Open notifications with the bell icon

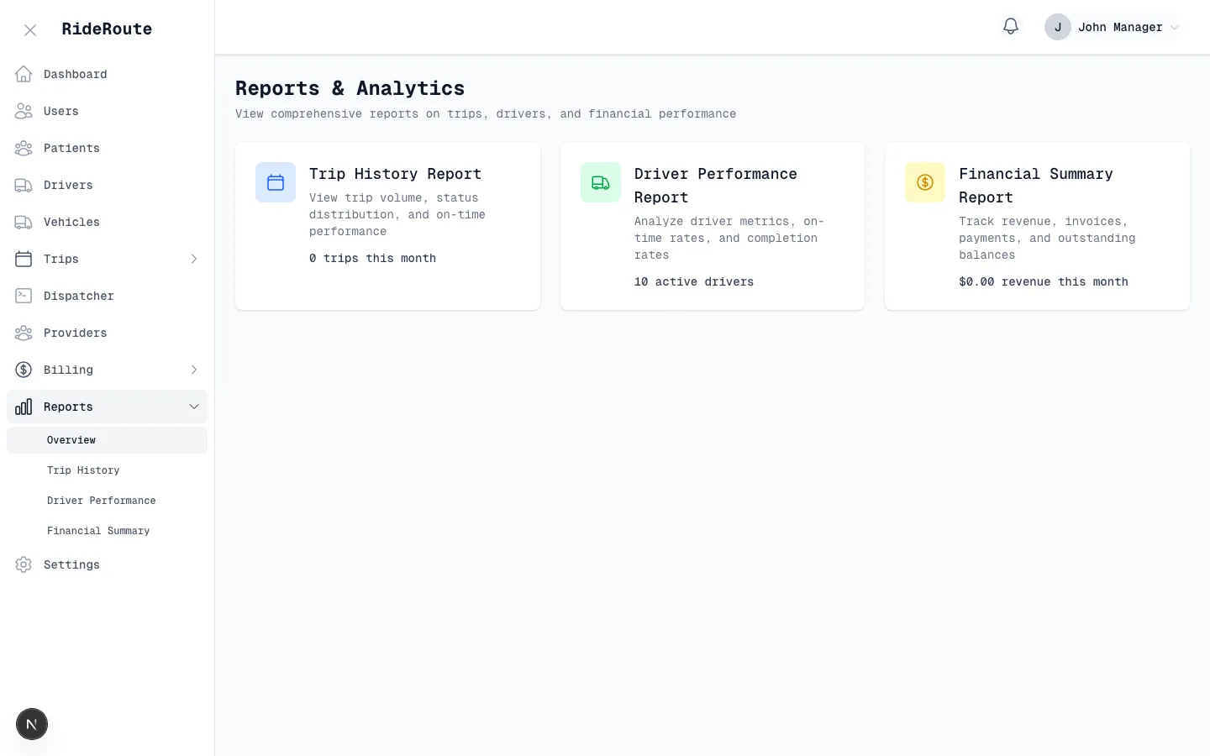(1011, 27)
